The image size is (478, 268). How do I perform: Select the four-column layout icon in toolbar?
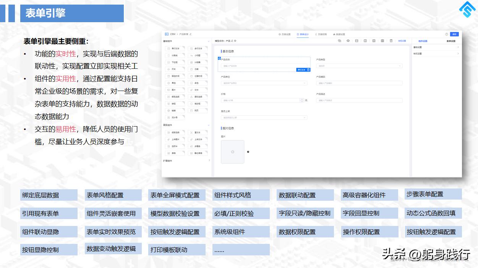382,41
